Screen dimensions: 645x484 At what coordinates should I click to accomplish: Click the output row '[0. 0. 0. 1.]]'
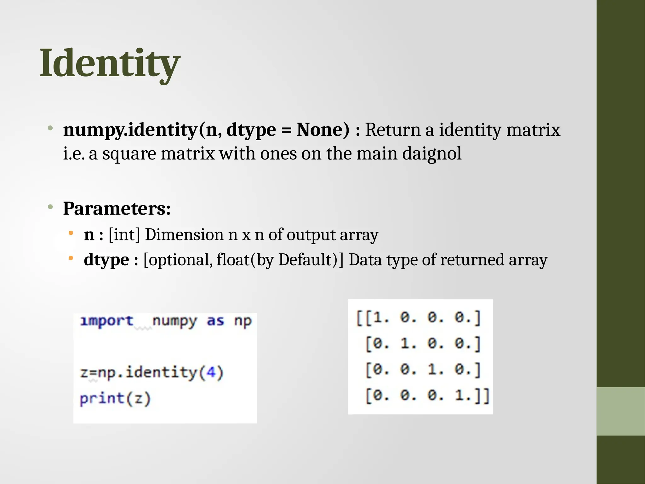pyautogui.click(x=427, y=396)
